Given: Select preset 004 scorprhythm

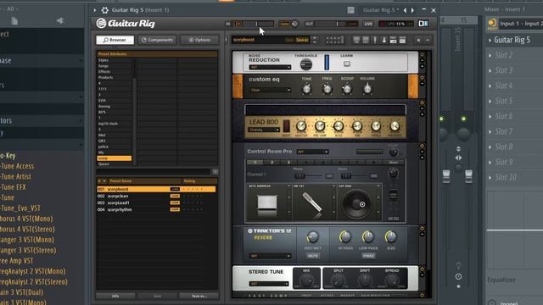Looking at the screenshot, I should 156,209.
